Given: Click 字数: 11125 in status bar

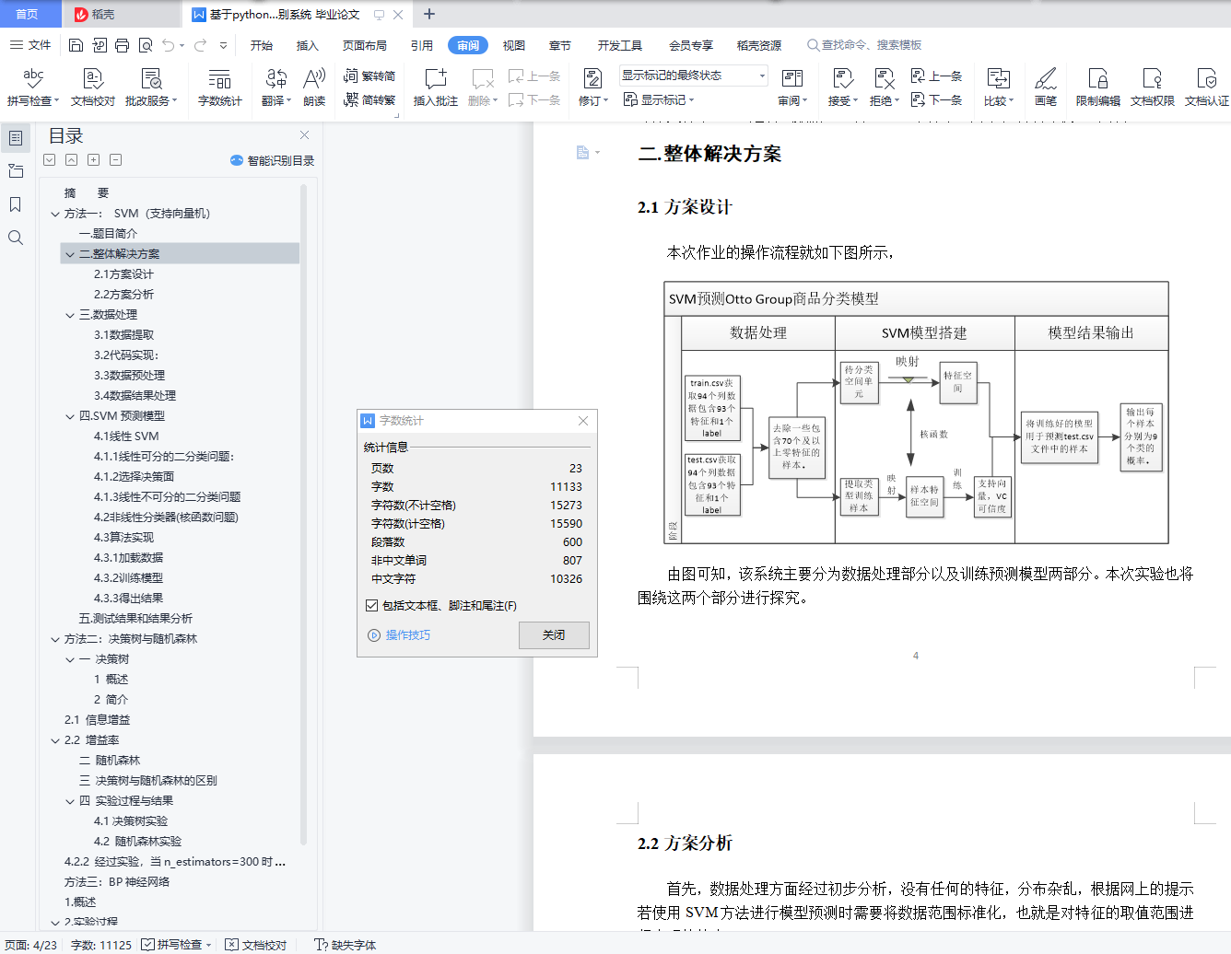Looking at the screenshot, I should (x=101, y=945).
